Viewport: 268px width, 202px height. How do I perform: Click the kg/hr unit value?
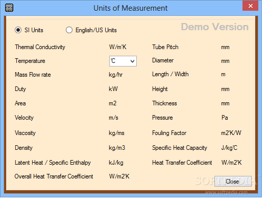116,75
